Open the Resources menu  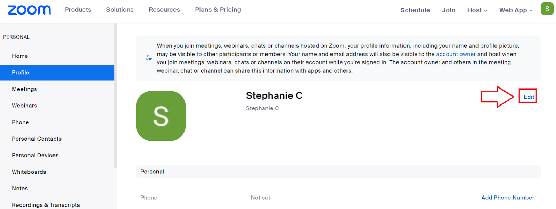tap(164, 10)
